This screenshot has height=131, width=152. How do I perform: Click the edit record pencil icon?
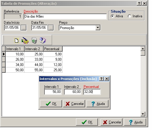pos(25,40)
